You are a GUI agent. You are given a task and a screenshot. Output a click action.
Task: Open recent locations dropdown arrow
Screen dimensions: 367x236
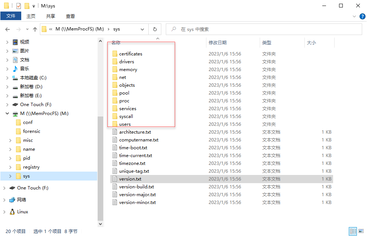[x=27, y=29]
